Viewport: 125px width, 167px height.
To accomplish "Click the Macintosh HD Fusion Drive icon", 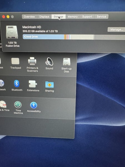I will click(x=12, y=32).
